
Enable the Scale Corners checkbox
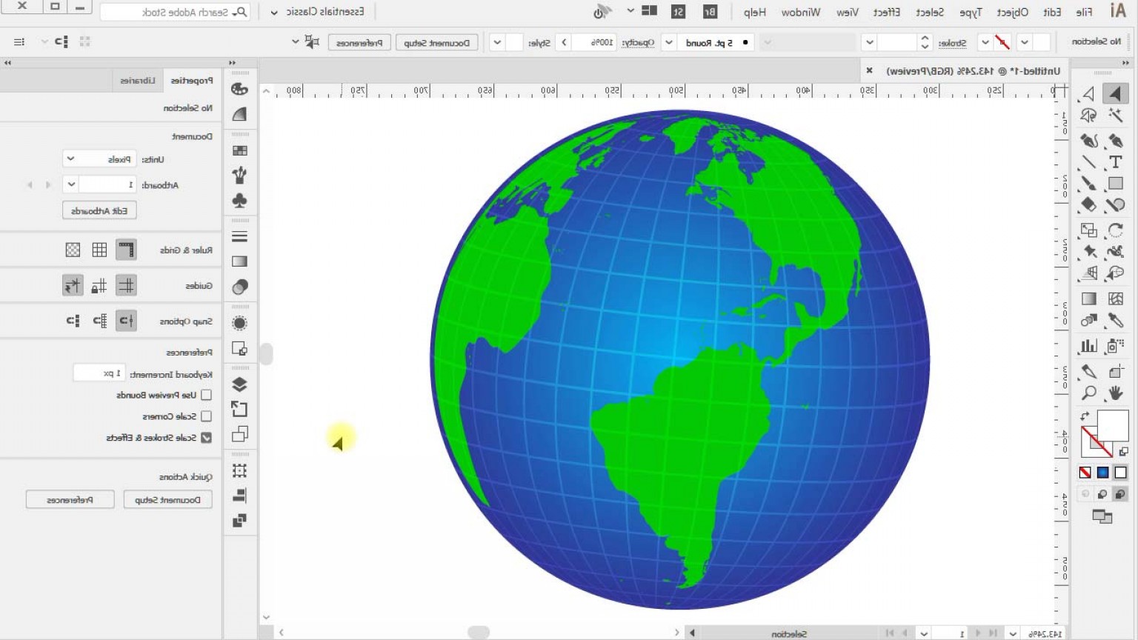click(206, 416)
